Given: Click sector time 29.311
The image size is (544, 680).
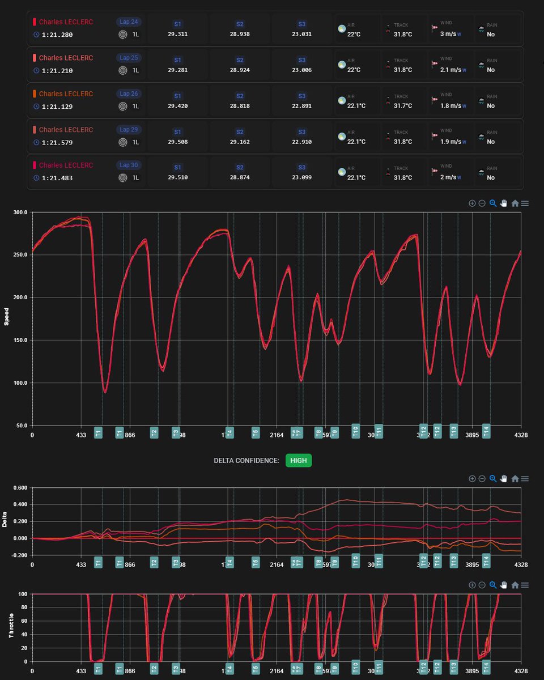Looking at the screenshot, I should (177, 34).
